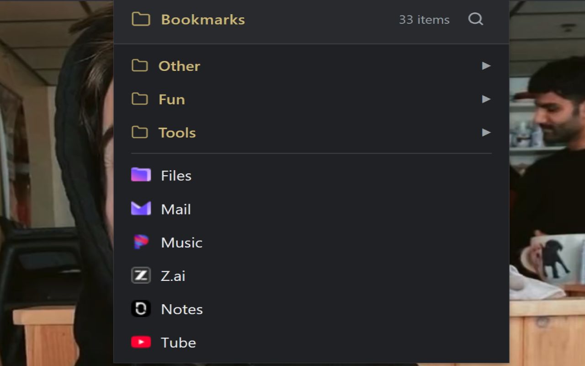Open the Tools bookmarks folder label
This screenshot has width=585, height=366.
[x=177, y=133]
